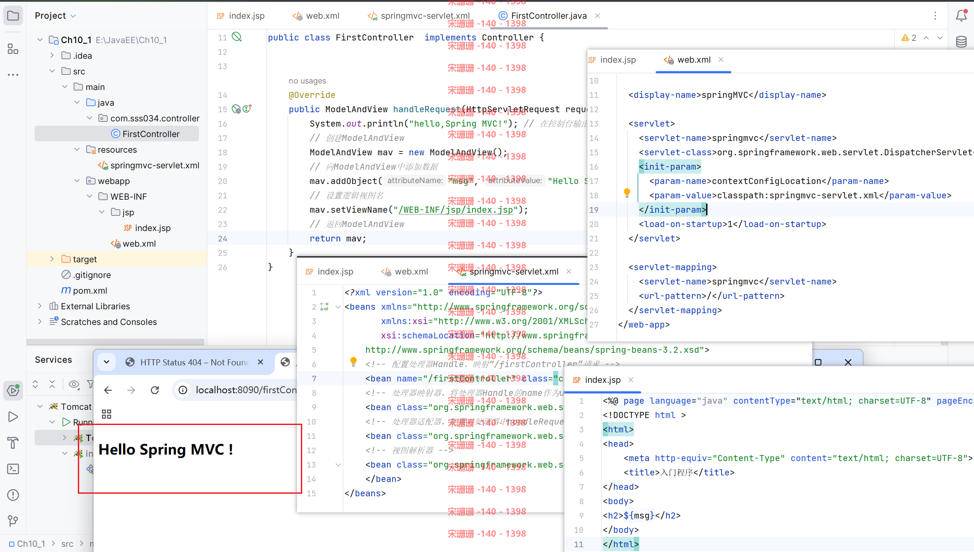Open the Project view dropdown

pyautogui.click(x=56, y=16)
